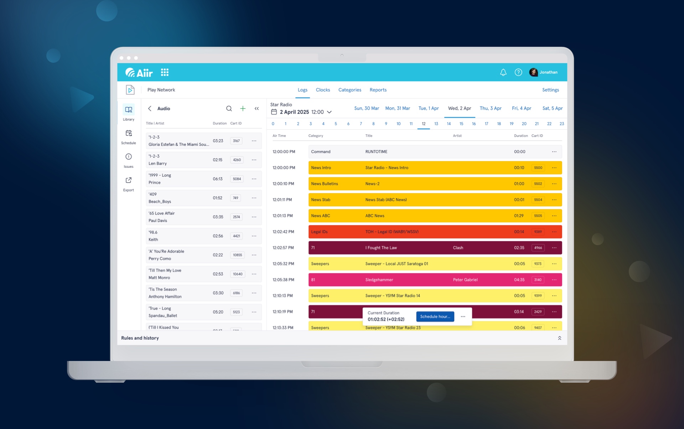This screenshot has width=684, height=429.
Task: Select the ABC News log row
Action: tap(435, 216)
